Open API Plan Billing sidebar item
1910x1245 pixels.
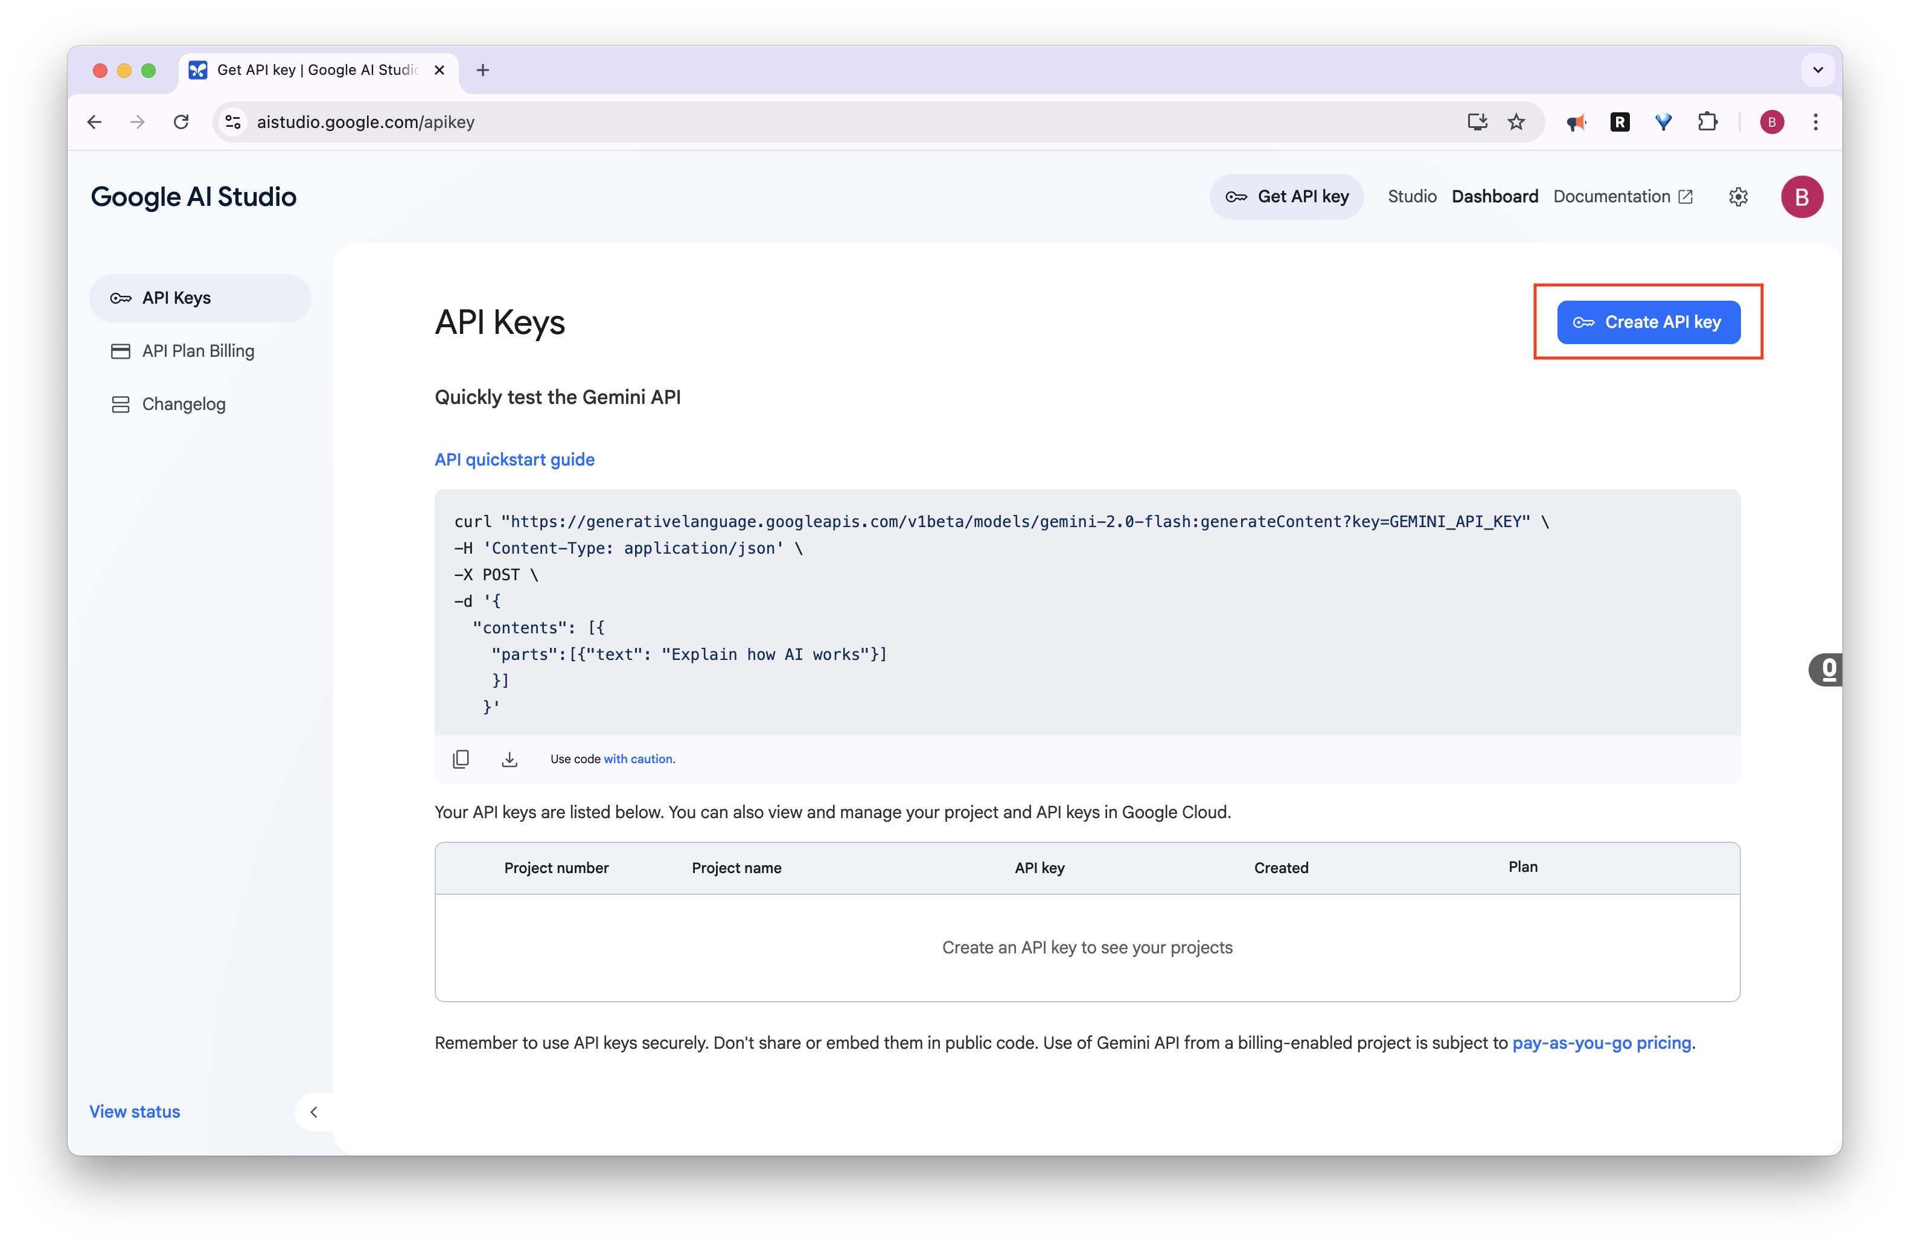(200, 351)
